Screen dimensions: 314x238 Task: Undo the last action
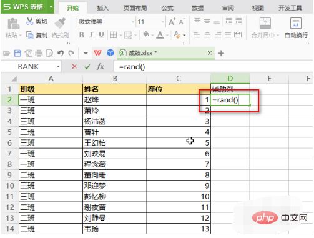61,53
